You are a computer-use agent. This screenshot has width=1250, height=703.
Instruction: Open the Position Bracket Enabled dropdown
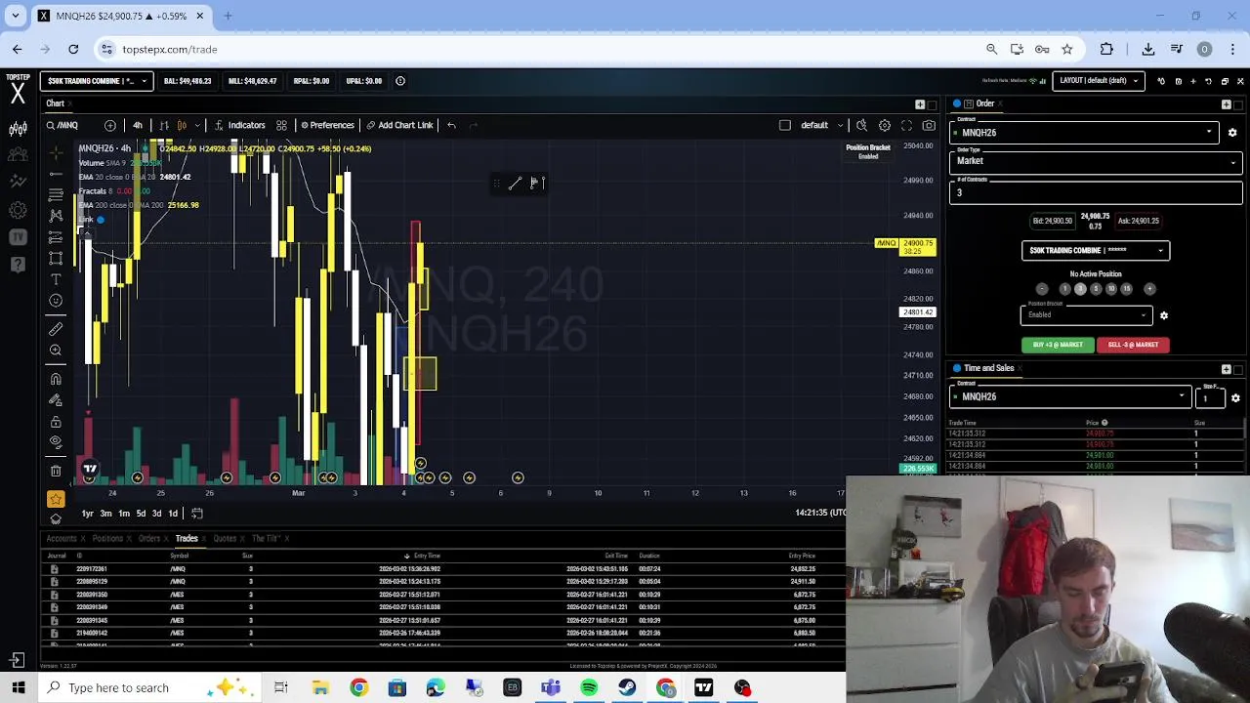tap(1087, 314)
